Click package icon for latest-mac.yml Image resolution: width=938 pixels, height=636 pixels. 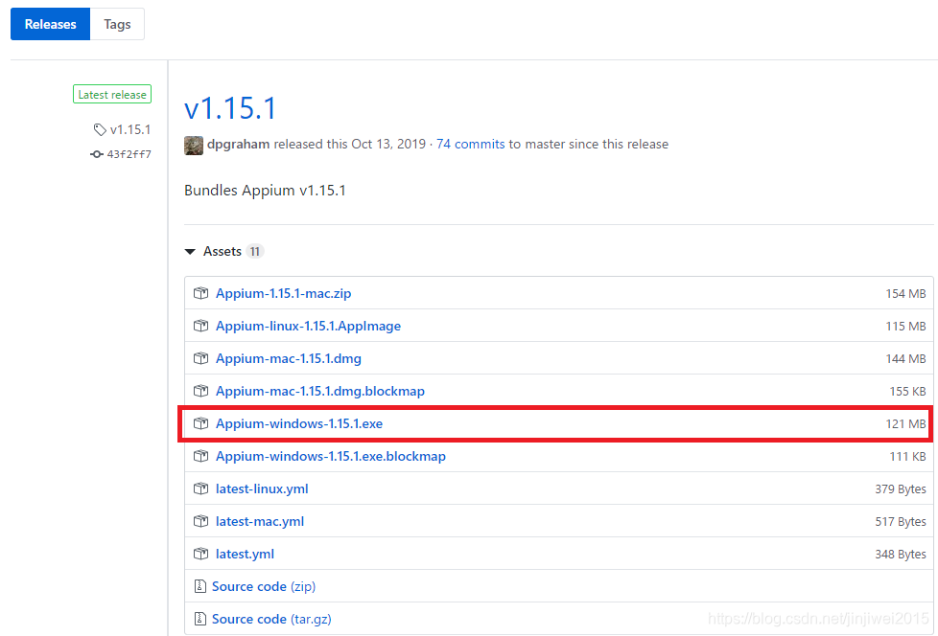tap(201, 521)
